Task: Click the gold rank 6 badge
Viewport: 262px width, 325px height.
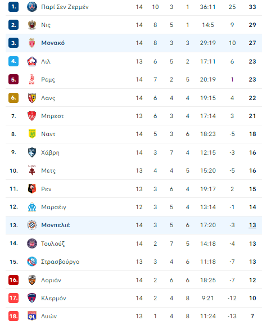Action: (13, 98)
